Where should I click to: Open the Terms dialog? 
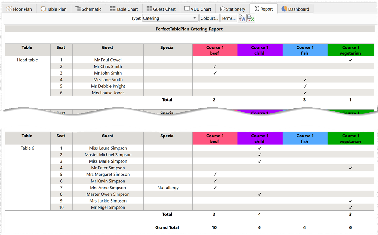click(229, 18)
